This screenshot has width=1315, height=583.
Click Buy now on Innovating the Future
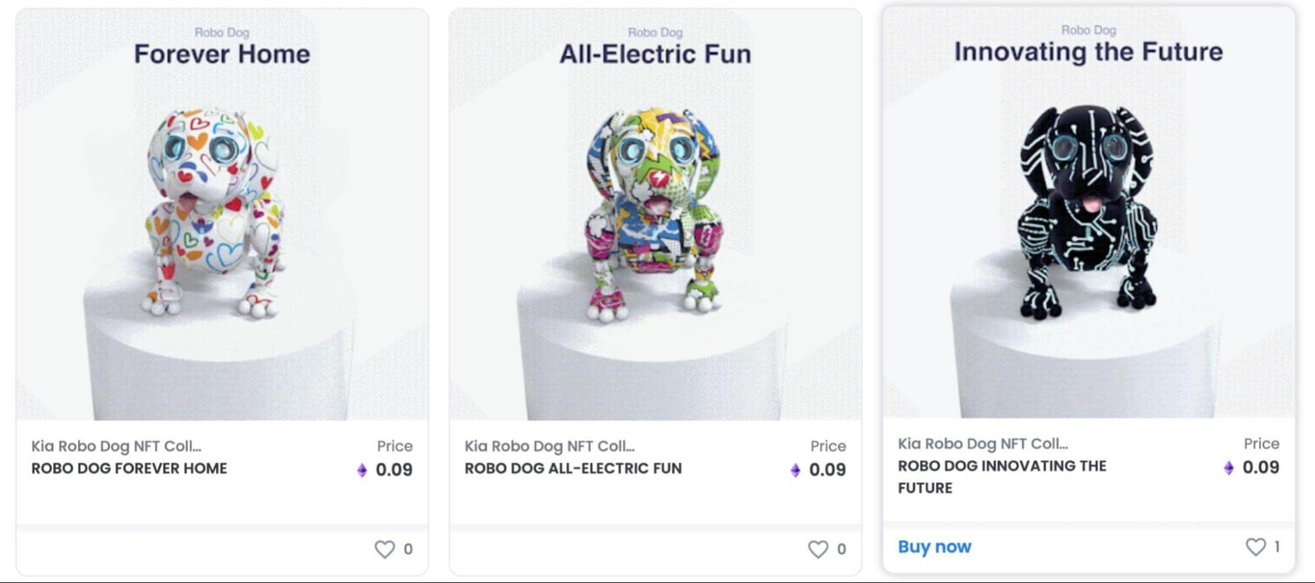coord(934,547)
